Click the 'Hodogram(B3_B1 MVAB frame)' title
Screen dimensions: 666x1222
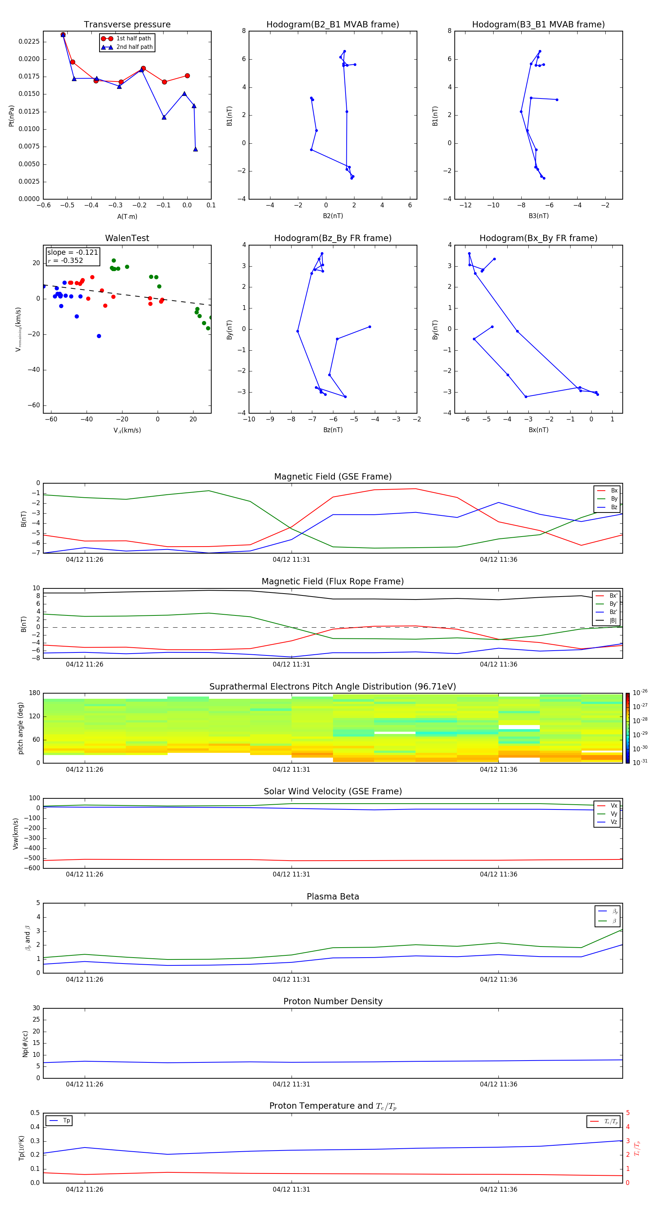[538, 25]
